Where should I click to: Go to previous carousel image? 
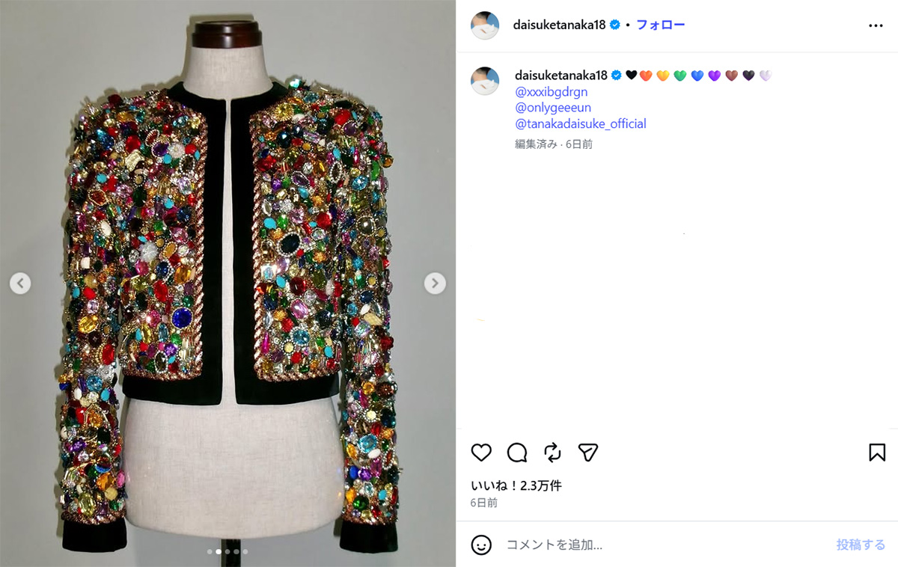pos(20,283)
